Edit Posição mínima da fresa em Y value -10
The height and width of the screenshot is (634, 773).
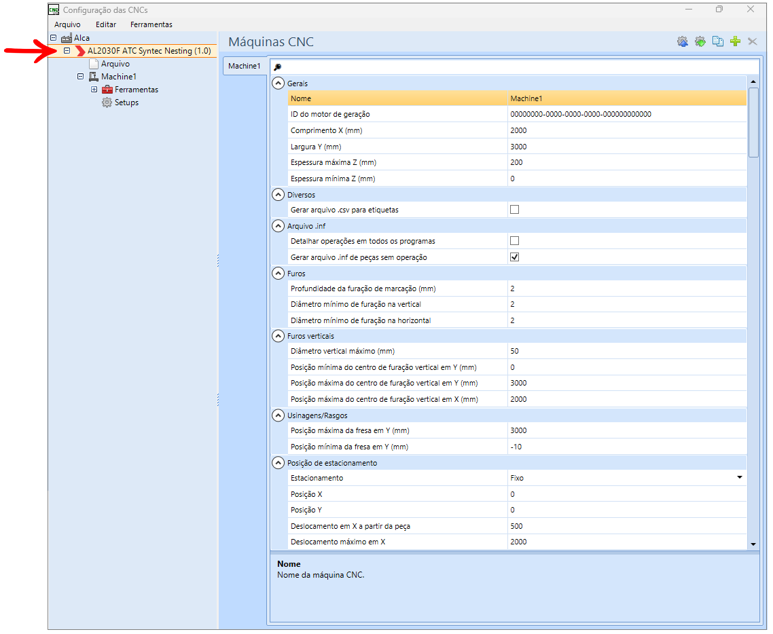point(626,447)
